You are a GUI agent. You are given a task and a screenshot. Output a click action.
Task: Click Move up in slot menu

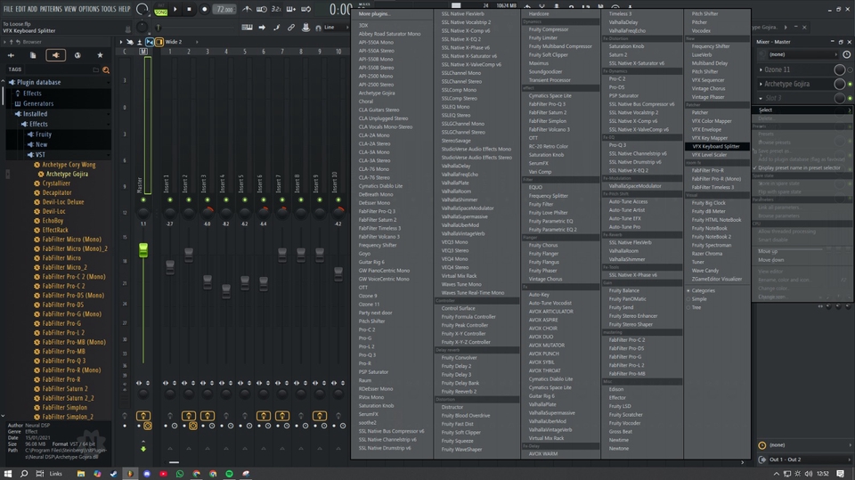click(768, 251)
